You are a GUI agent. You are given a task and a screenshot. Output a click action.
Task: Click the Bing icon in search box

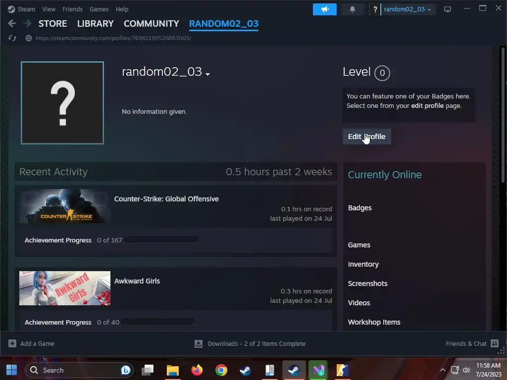pos(125,370)
